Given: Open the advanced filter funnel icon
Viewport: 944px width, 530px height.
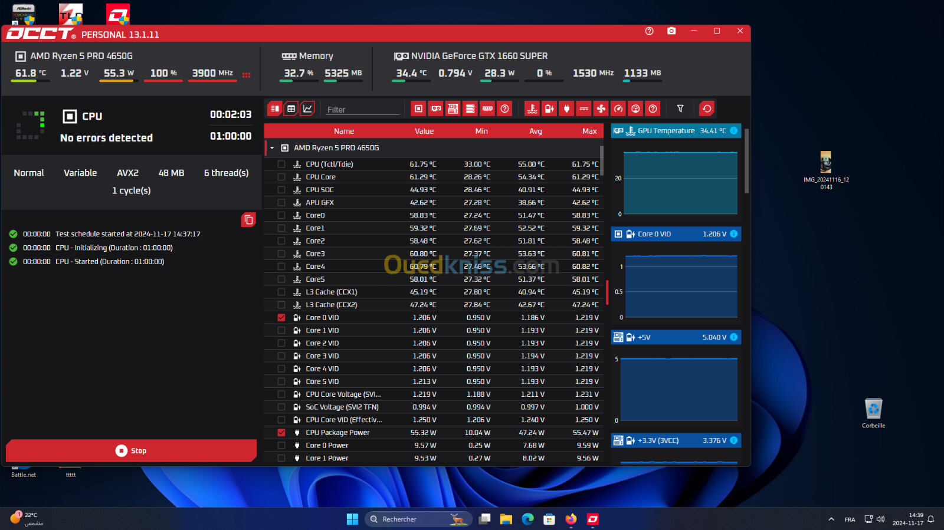Looking at the screenshot, I should click(x=680, y=108).
